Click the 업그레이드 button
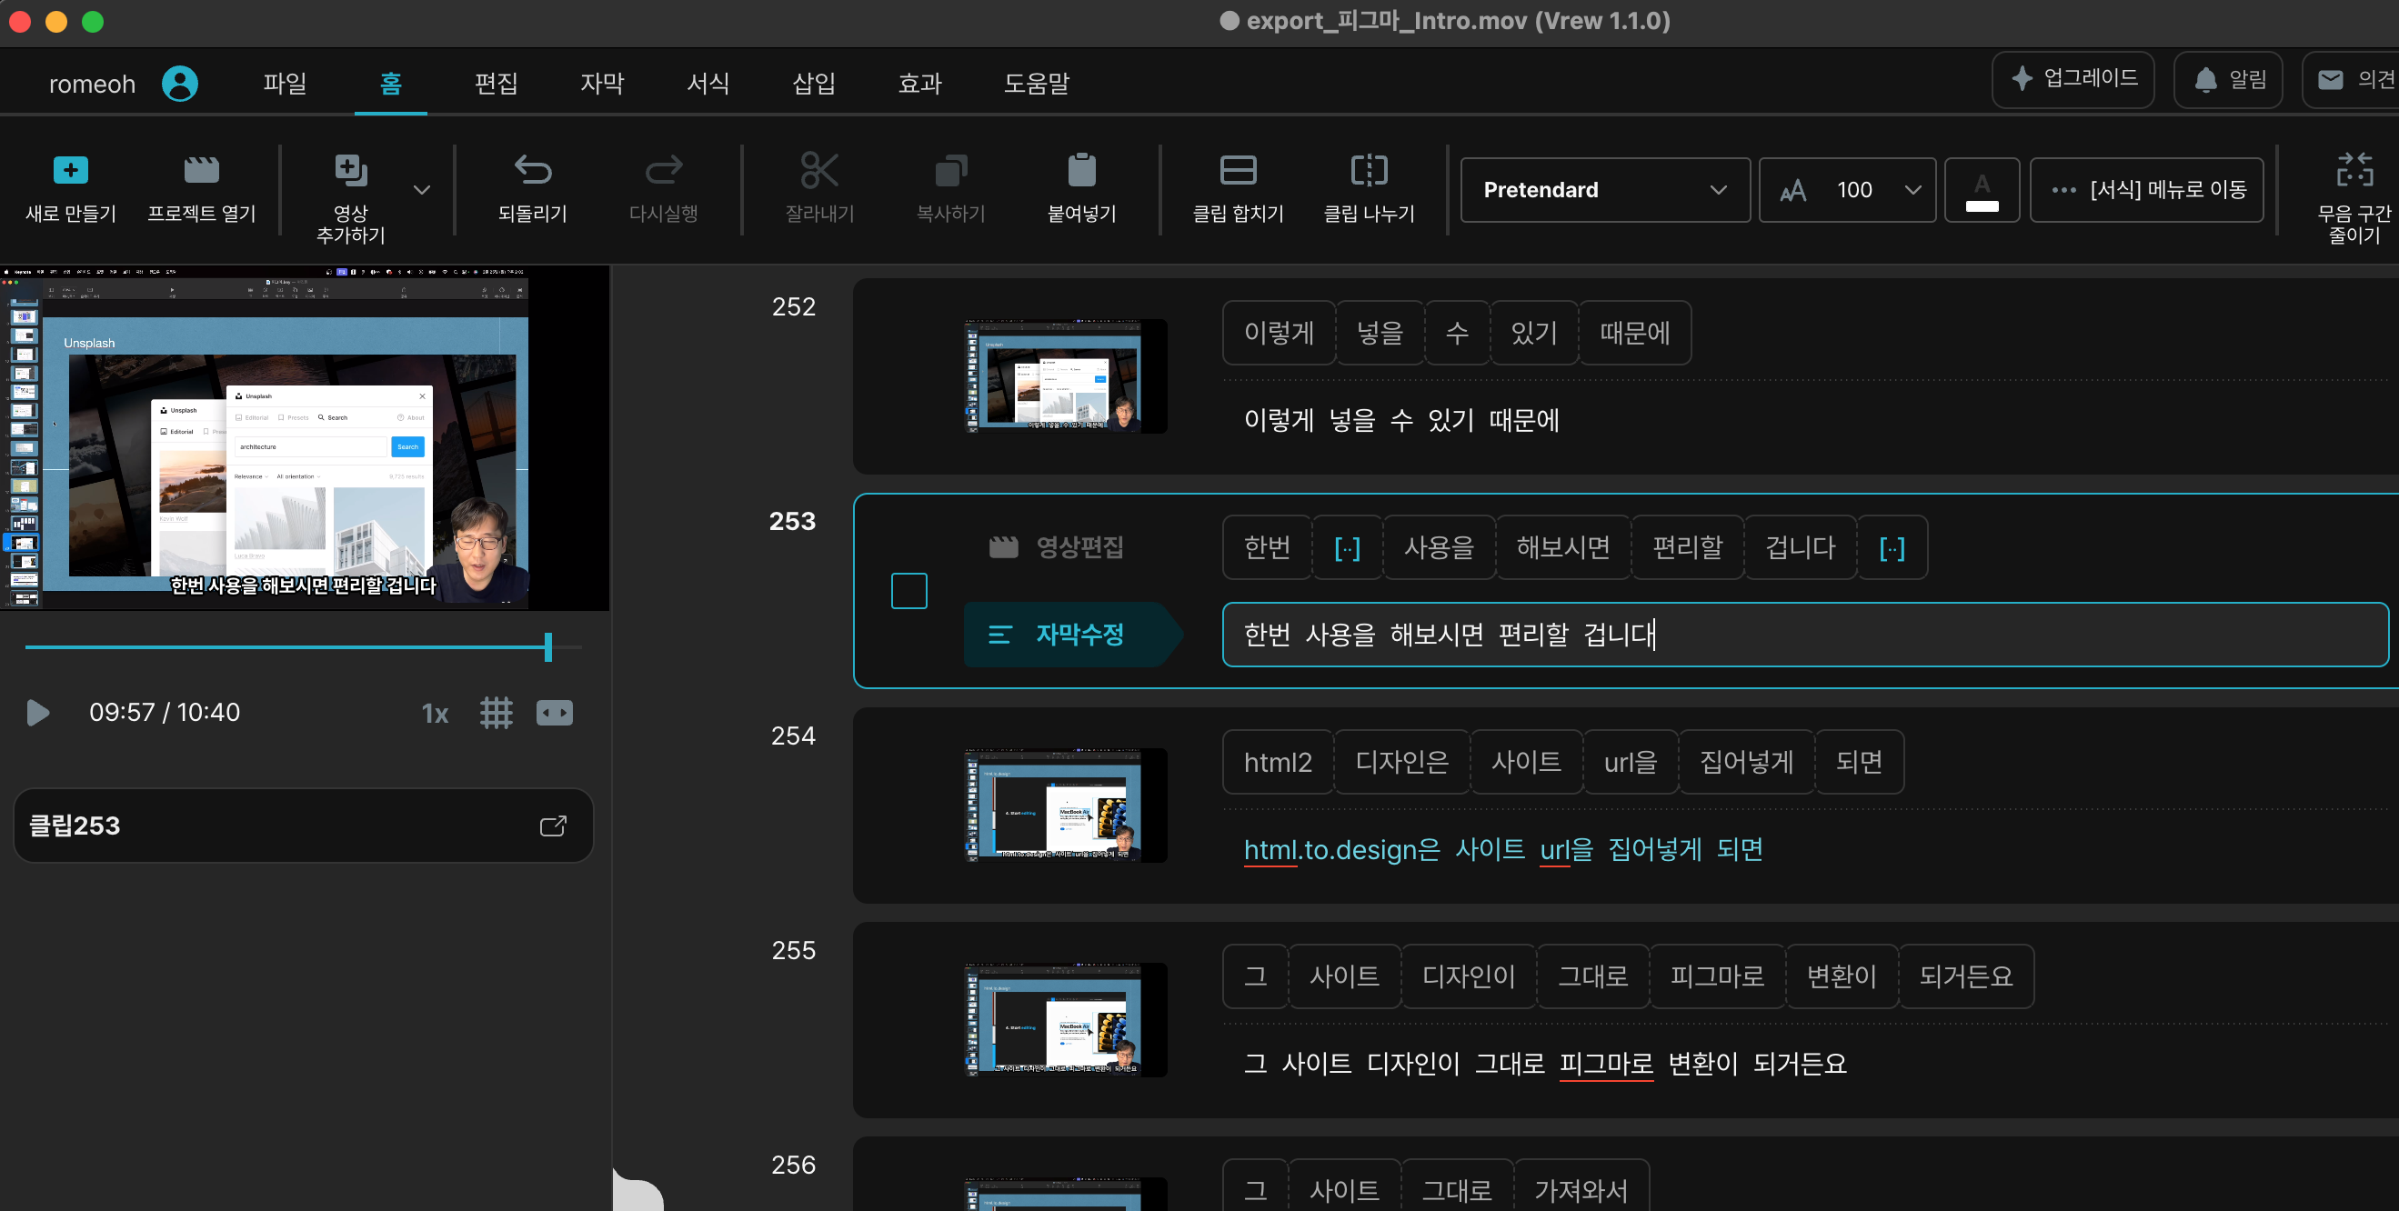Image resolution: width=2399 pixels, height=1211 pixels. (x=2073, y=79)
